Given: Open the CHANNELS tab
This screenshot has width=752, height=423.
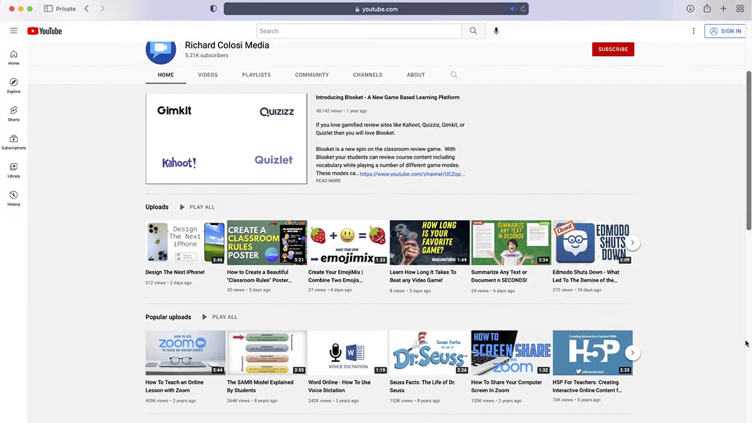Looking at the screenshot, I should point(368,75).
